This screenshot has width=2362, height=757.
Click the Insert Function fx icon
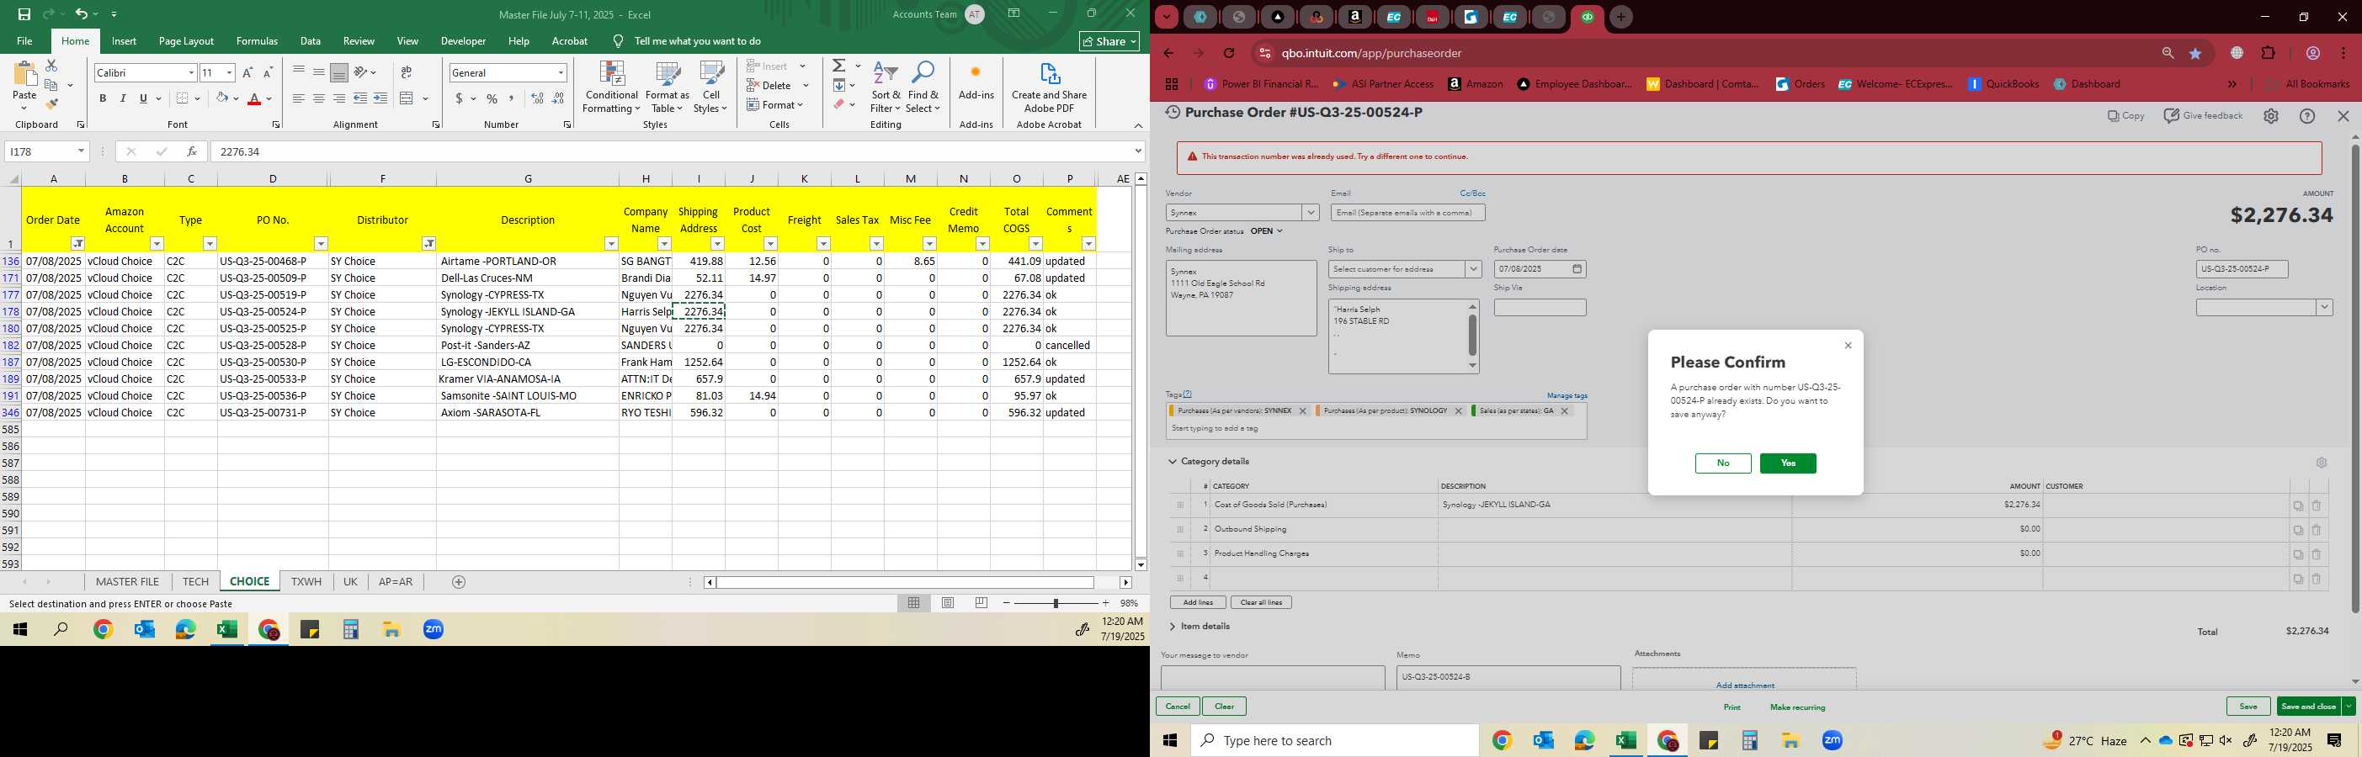pyautogui.click(x=191, y=151)
